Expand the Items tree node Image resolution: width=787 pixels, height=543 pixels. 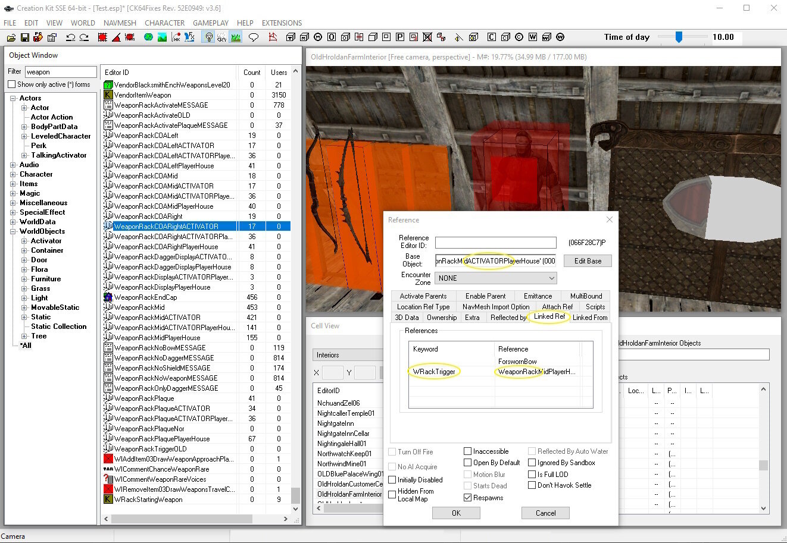[13, 184]
